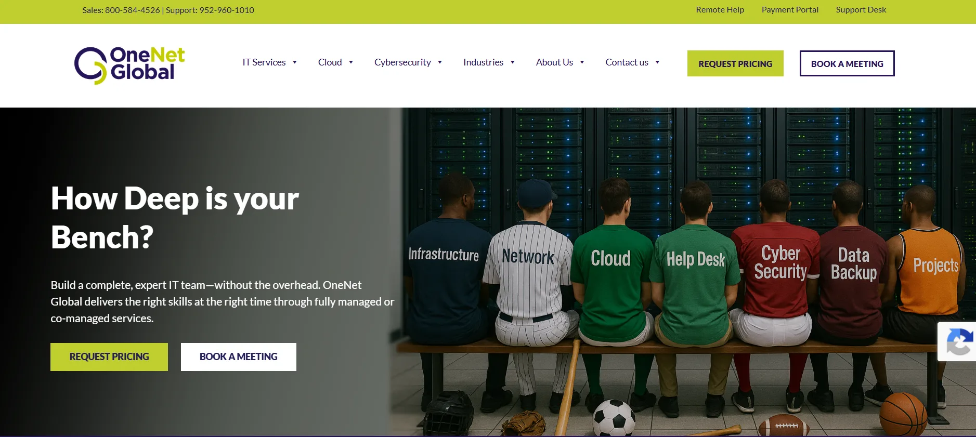Image resolution: width=976 pixels, height=437 pixels.
Task: Open the IT Services menu
Action: click(x=264, y=62)
